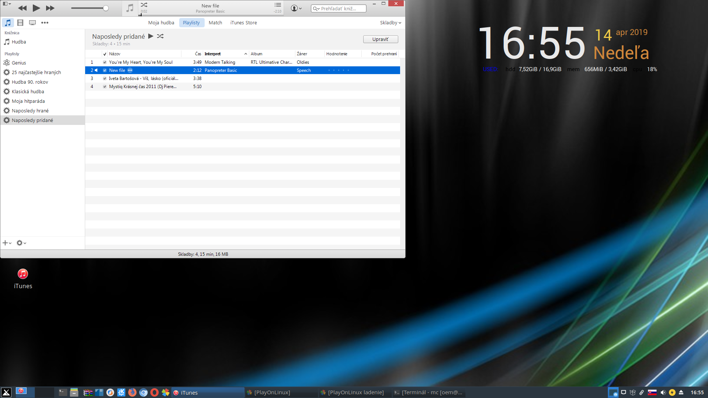
Task: Open the more media types ellipsis
Action: point(45,22)
